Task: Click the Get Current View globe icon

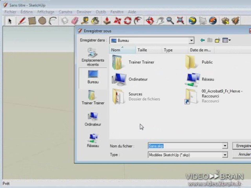Action: pyautogui.click(x=192, y=21)
